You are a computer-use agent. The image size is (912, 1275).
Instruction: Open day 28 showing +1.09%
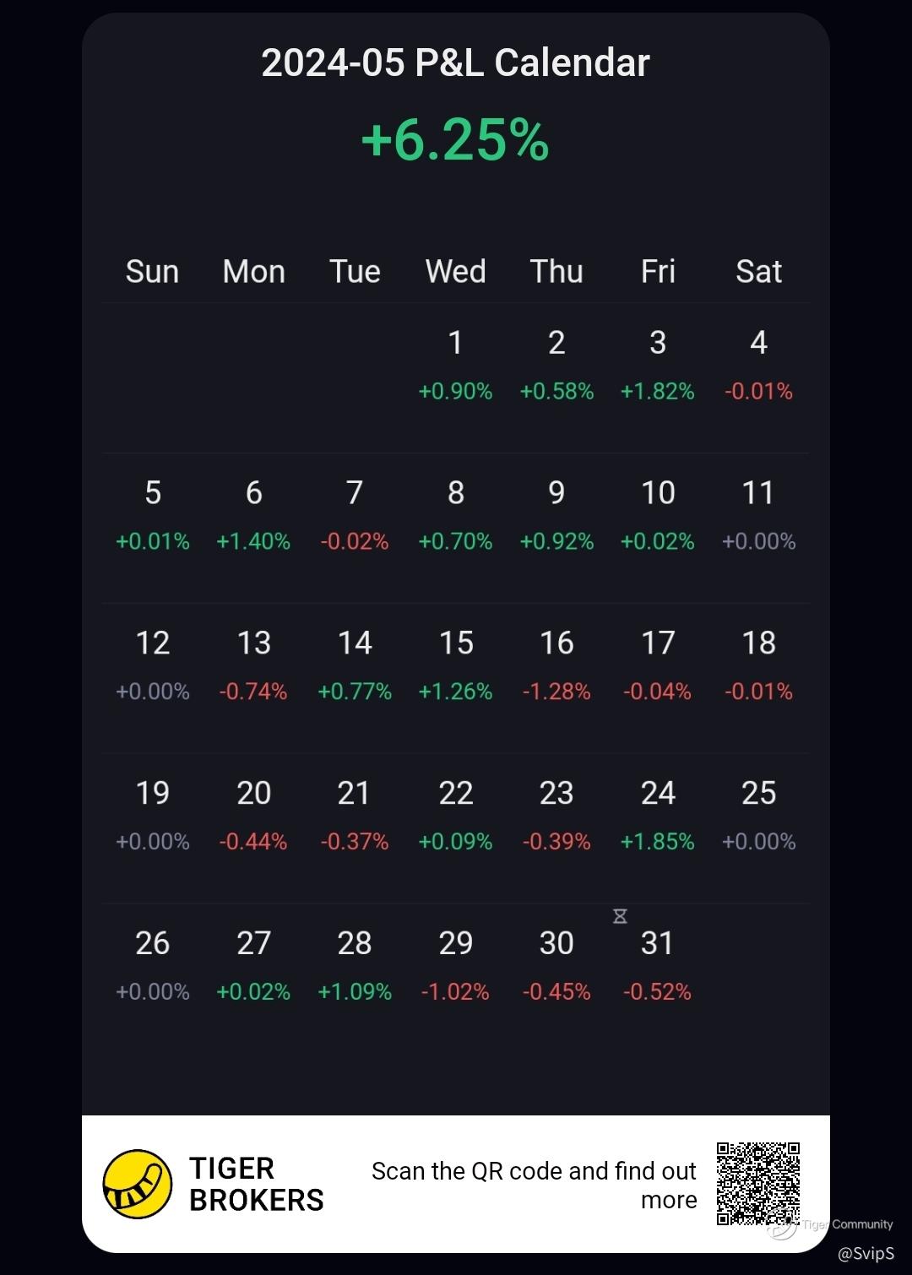[354, 965]
